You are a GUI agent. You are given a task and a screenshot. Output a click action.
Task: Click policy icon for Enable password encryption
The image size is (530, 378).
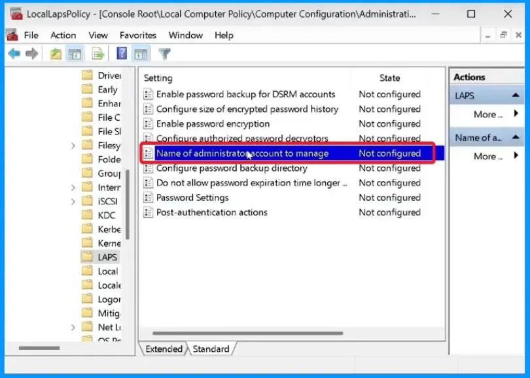[148, 124]
